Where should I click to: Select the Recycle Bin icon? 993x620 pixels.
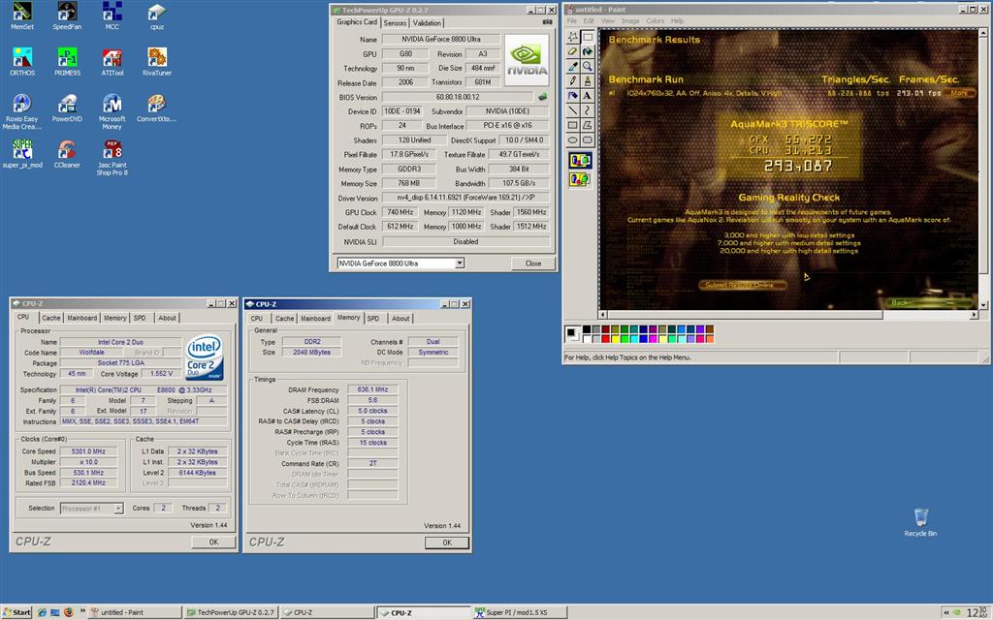[x=921, y=522]
